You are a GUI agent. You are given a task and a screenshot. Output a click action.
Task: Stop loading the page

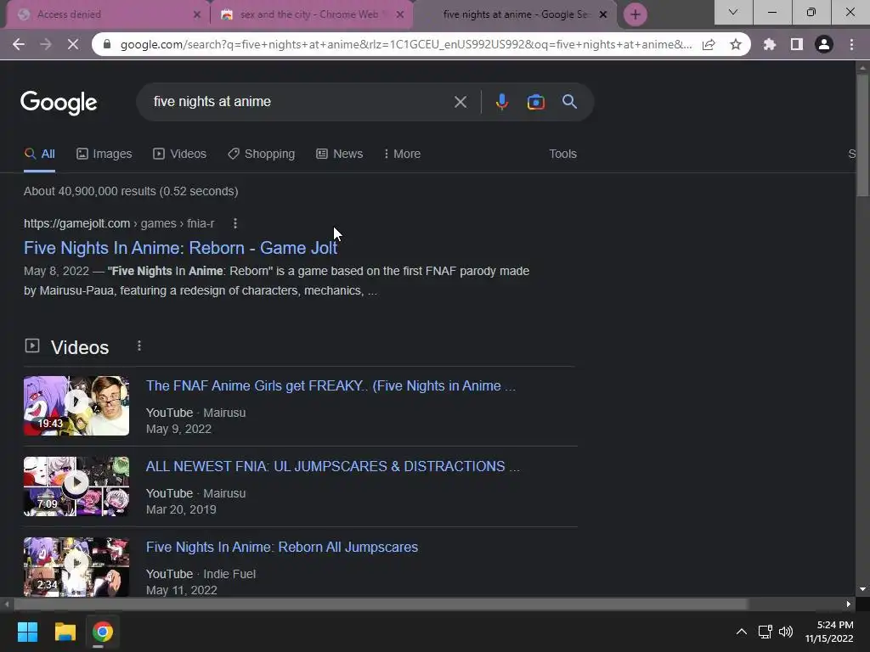pos(73,44)
